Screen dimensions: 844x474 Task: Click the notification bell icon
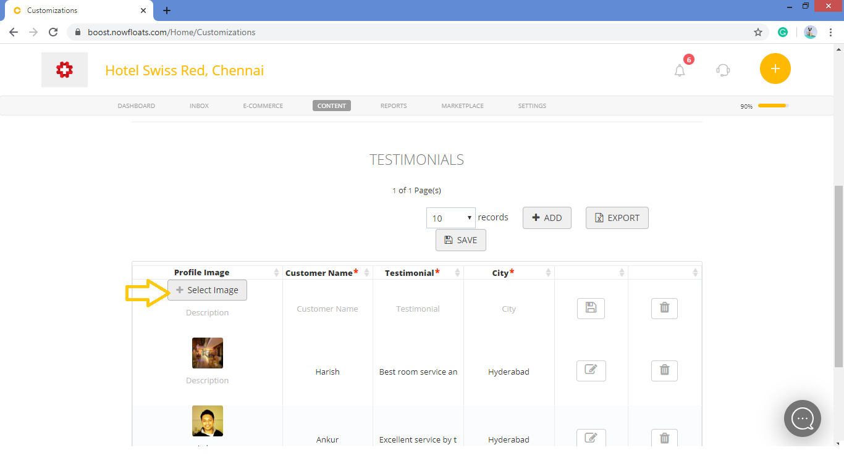(x=680, y=70)
